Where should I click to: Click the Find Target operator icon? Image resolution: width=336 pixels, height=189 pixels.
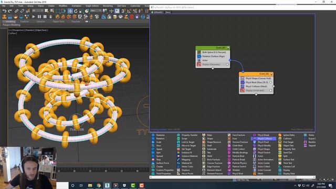tap(280, 142)
